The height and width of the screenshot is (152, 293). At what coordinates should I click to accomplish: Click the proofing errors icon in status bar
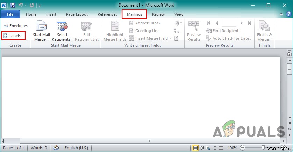point(56,148)
